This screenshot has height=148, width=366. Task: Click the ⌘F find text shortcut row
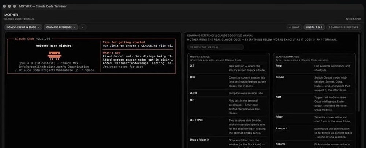pyautogui.click(x=228, y=107)
